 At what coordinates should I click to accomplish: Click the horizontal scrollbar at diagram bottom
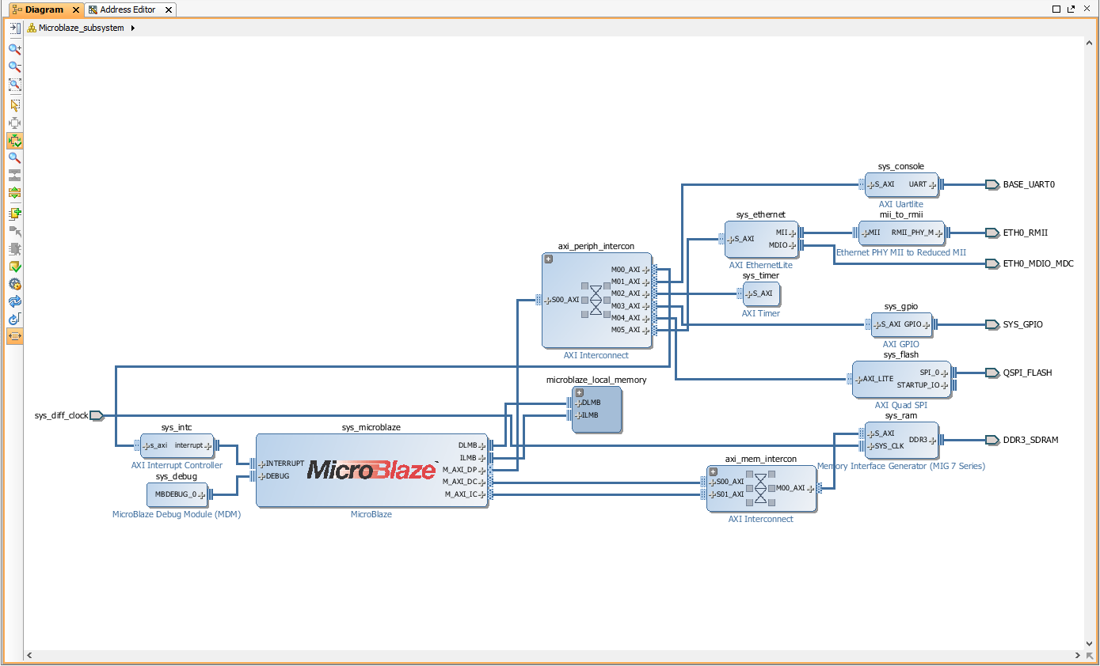point(553,656)
